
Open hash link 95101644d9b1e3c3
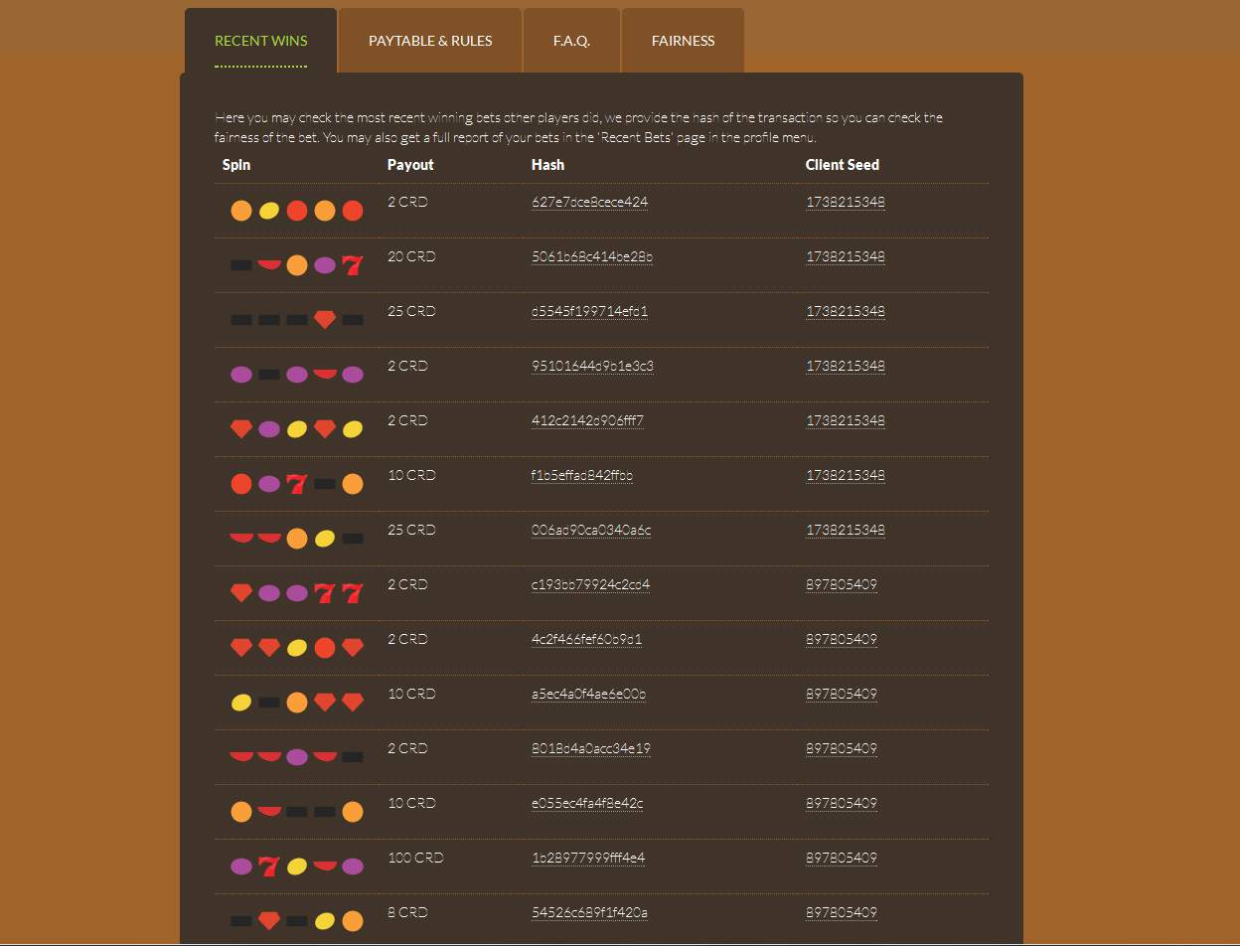pos(592,366)
